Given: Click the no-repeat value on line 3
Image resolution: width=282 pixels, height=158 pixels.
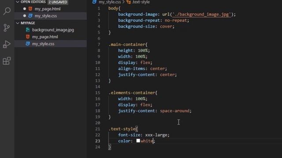Looking at the screenshot, I should pyautogui.click(x=176, y=21).
